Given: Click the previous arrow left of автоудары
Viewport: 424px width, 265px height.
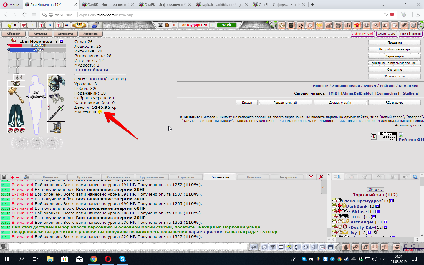Looking at the screenshot, I should [174, 25].
